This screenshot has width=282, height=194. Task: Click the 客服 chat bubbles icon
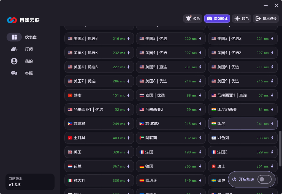tap(14, 73)
